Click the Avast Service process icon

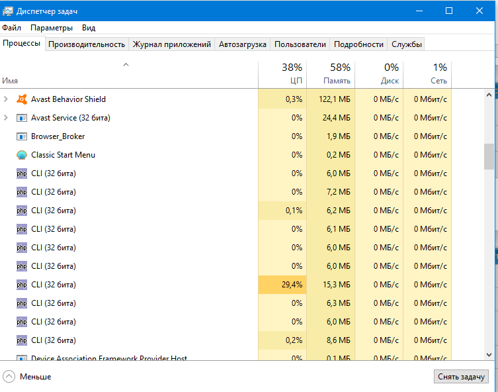[22, 118]
